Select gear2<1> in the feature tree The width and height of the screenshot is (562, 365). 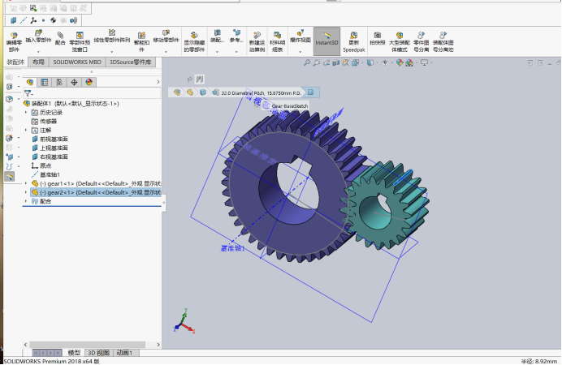point(96,192)
